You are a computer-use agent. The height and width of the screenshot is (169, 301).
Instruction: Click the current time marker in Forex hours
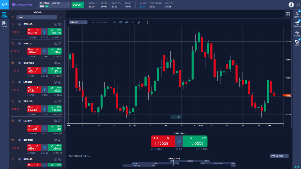click(x=173, y=163)
